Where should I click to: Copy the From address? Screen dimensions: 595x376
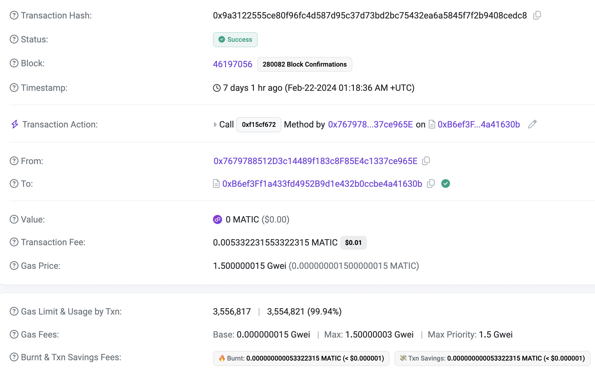(x=426, y=161)
